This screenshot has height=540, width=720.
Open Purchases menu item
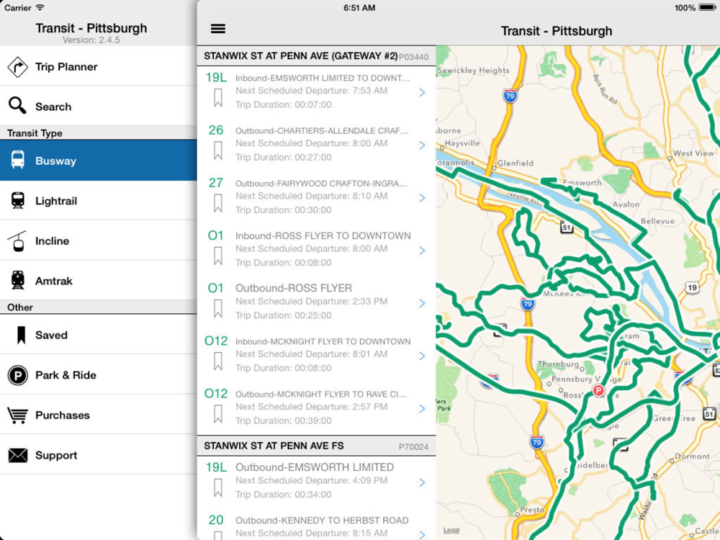click(98, 415)
